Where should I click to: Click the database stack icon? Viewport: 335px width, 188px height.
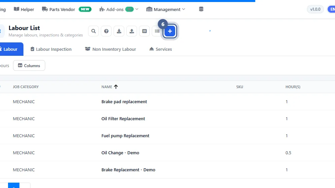201,9
